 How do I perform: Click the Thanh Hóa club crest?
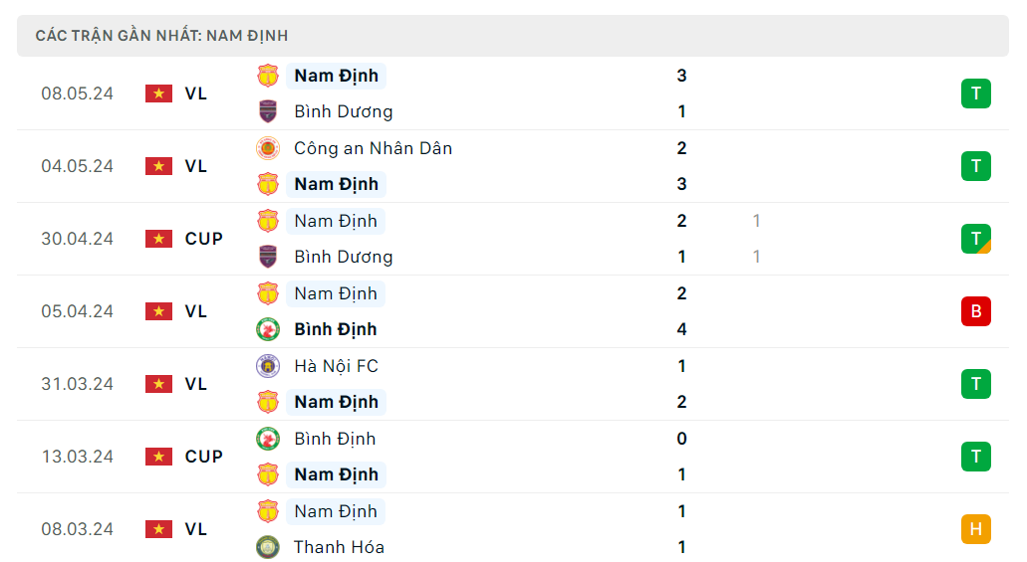click(x=268, y=547)
